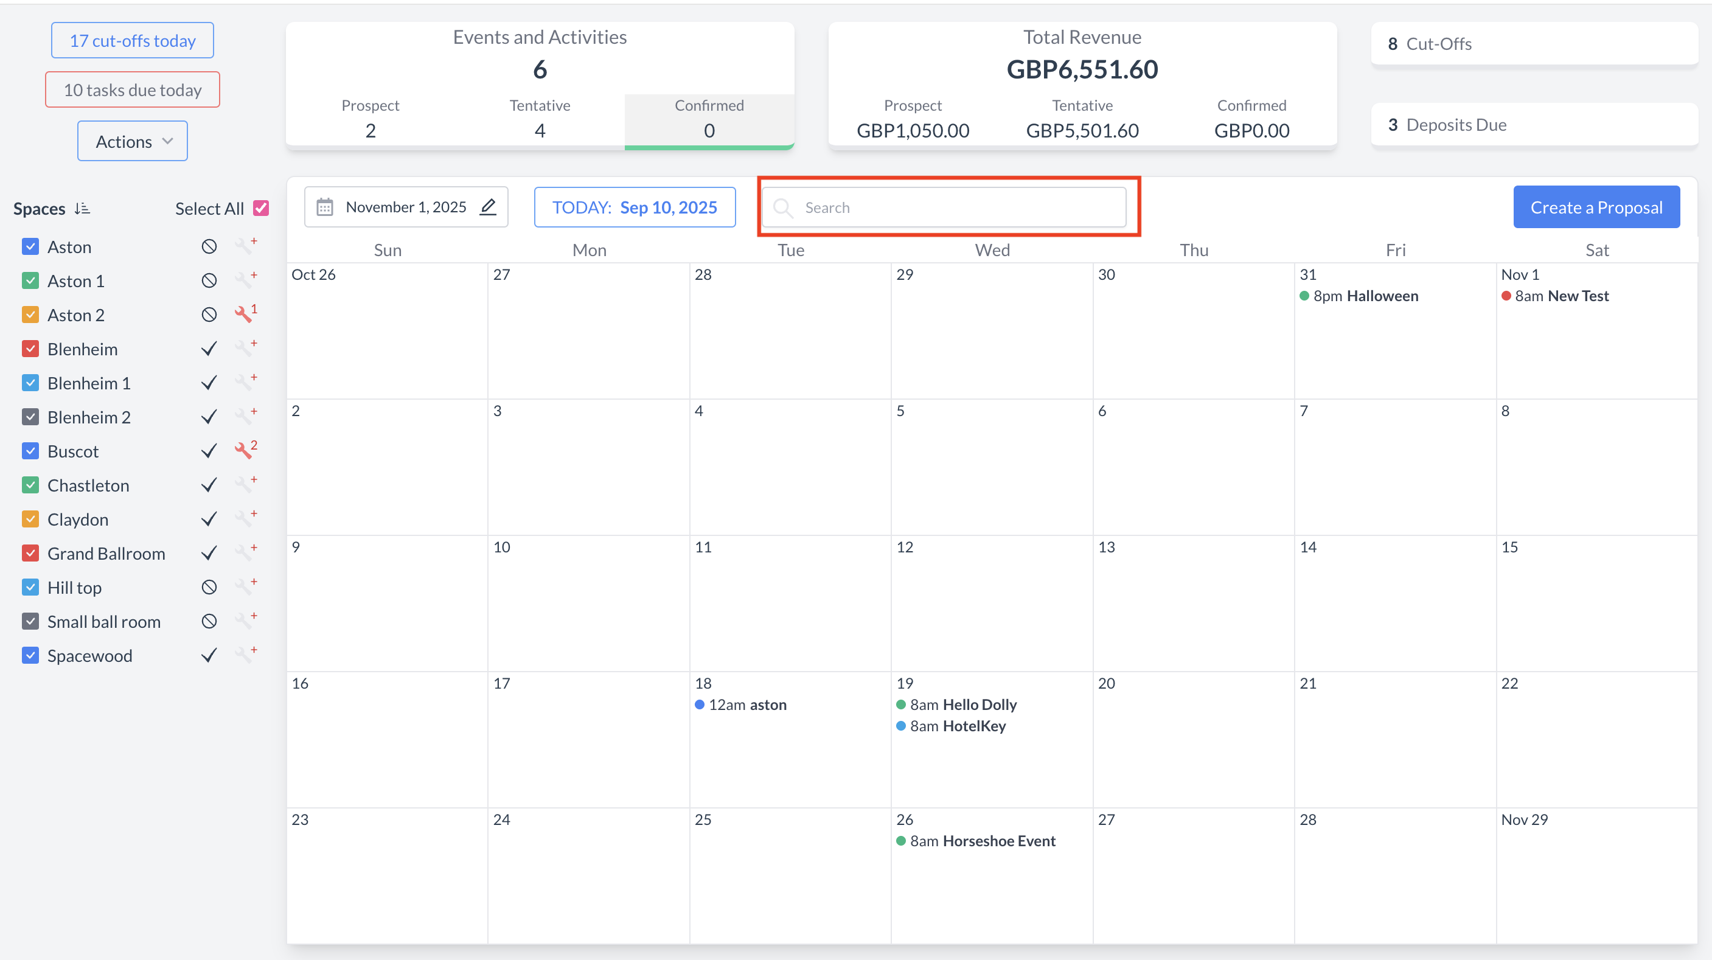Click the red wrench icon for Aston 2
Image resolution: width=1712 pixels, height=960 pixels.
tap(244, 315)
